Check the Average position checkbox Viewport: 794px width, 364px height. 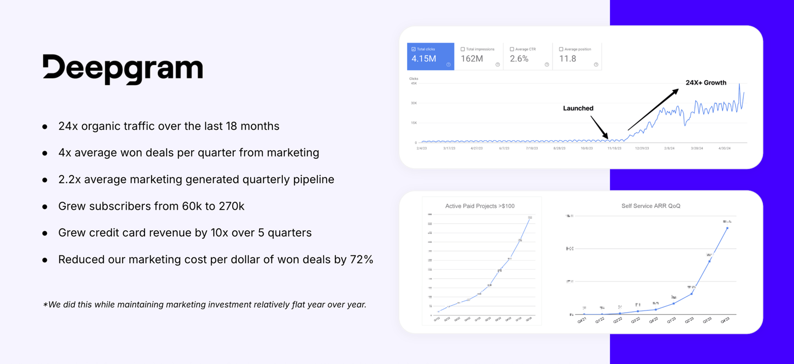[x=561, y=49]
